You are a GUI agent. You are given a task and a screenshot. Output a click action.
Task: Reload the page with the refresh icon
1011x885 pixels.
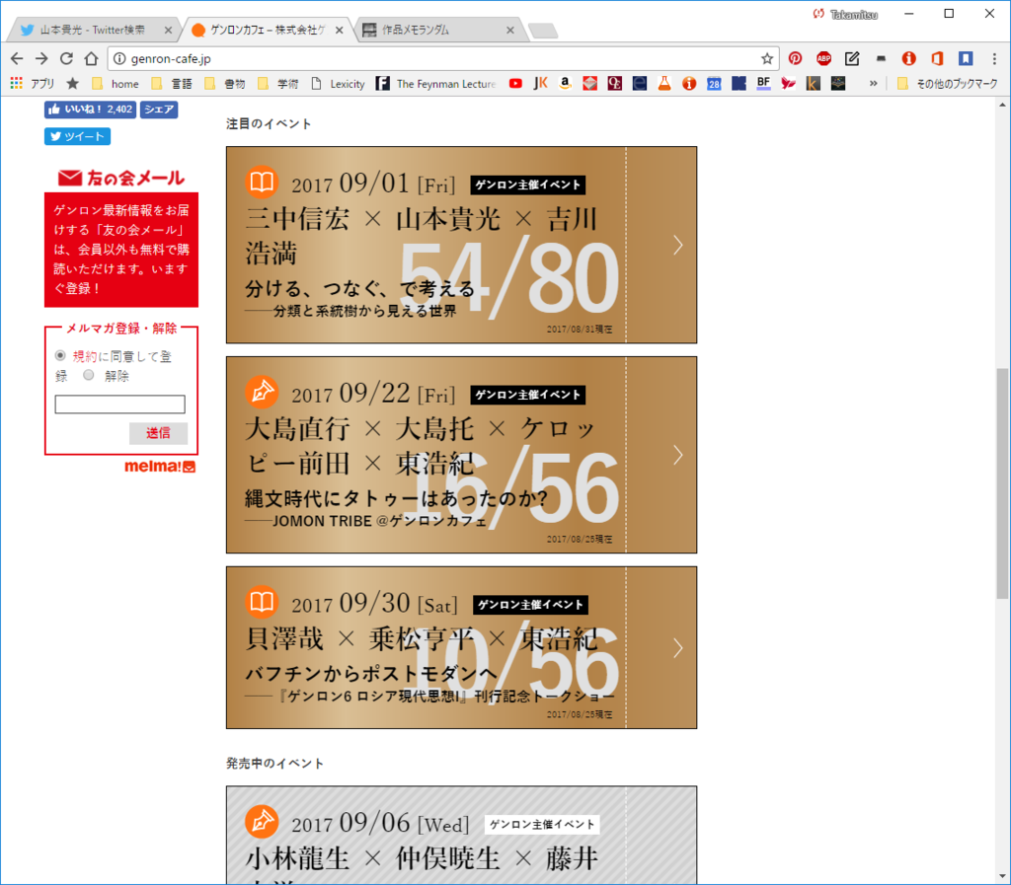pos(66,58)
